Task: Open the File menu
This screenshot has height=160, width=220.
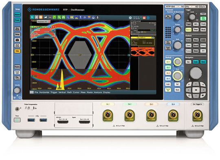Action: (36, 92)
